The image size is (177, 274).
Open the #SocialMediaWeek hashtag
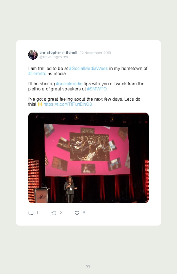(x=88, y=68)
